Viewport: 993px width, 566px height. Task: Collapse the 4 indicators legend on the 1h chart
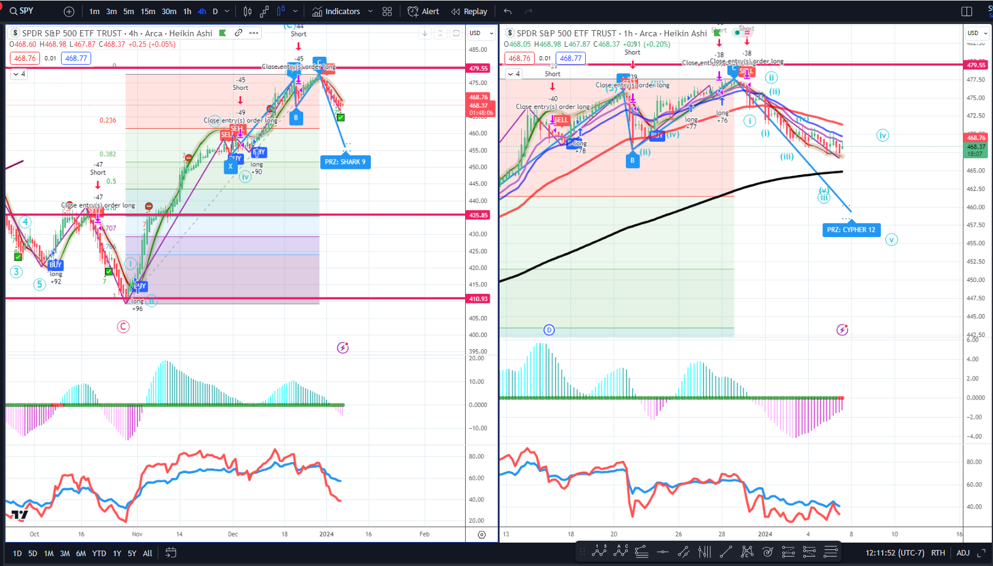(x=514, y=74)
